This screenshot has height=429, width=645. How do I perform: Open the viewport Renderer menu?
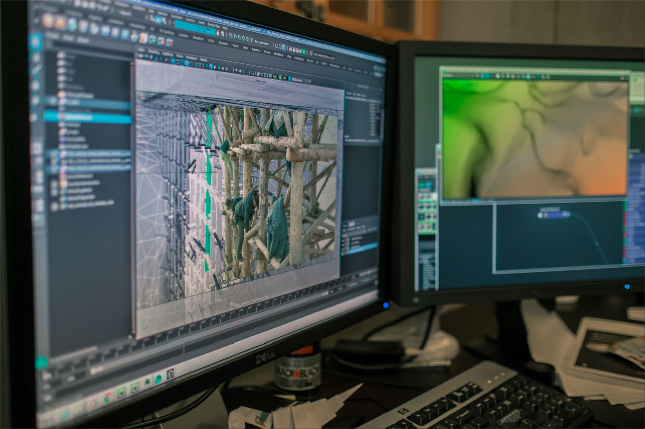point(191,58)
